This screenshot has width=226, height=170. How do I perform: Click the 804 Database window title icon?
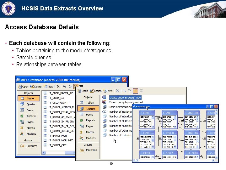click(18, 80)
